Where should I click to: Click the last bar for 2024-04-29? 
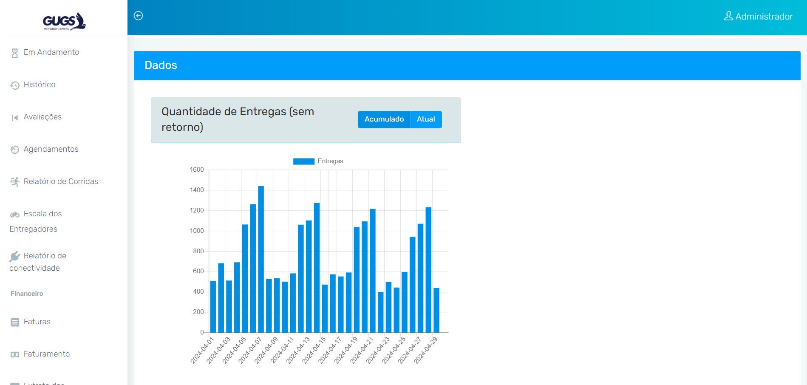point(436,310)
